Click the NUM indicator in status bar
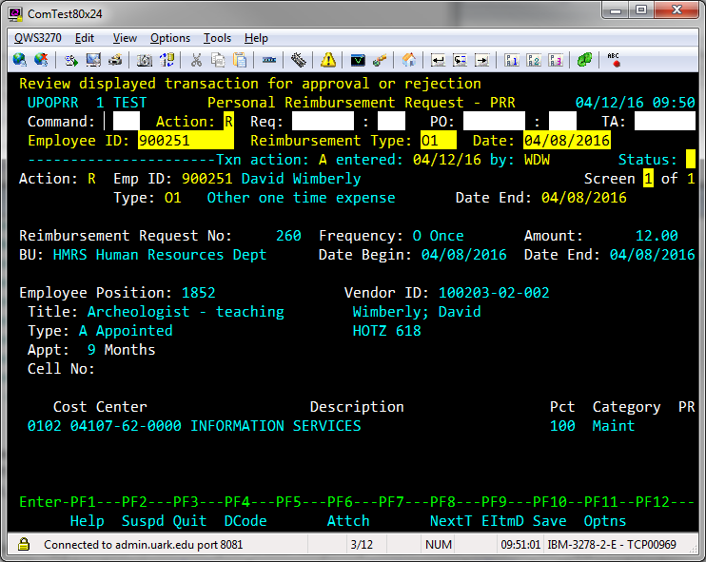Screen dimensions: 706x562 (x=438, y=545)
